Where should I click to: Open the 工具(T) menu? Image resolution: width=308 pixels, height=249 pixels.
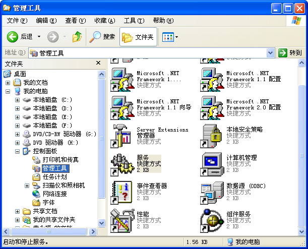pyautogui.click(x=134, y=21)
